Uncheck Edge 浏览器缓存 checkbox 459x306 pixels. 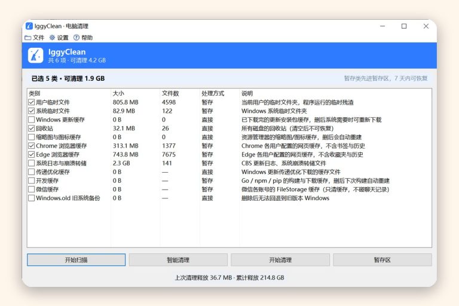click(32, 154)
